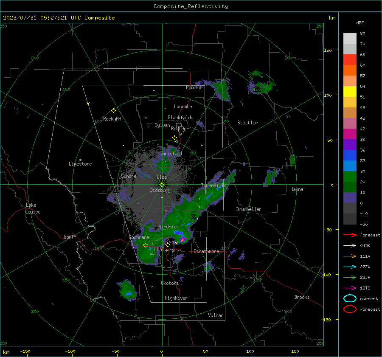Click the HighRiver town label
The height and width of the screenshot is (357, 382).
[176, 298]
